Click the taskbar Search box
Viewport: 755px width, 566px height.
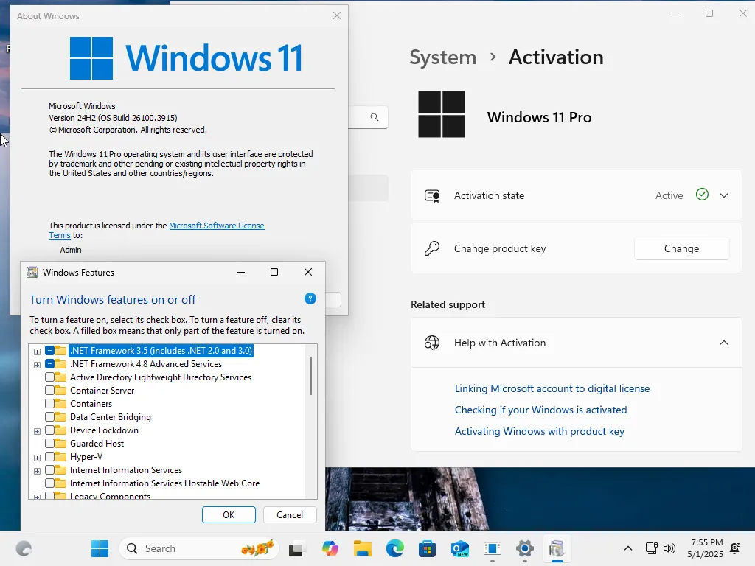198,548
